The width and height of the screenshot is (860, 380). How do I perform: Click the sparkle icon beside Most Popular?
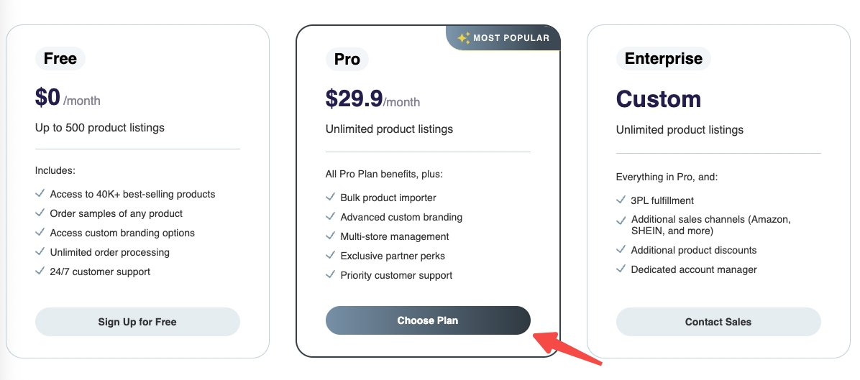[x=464, y=38]
